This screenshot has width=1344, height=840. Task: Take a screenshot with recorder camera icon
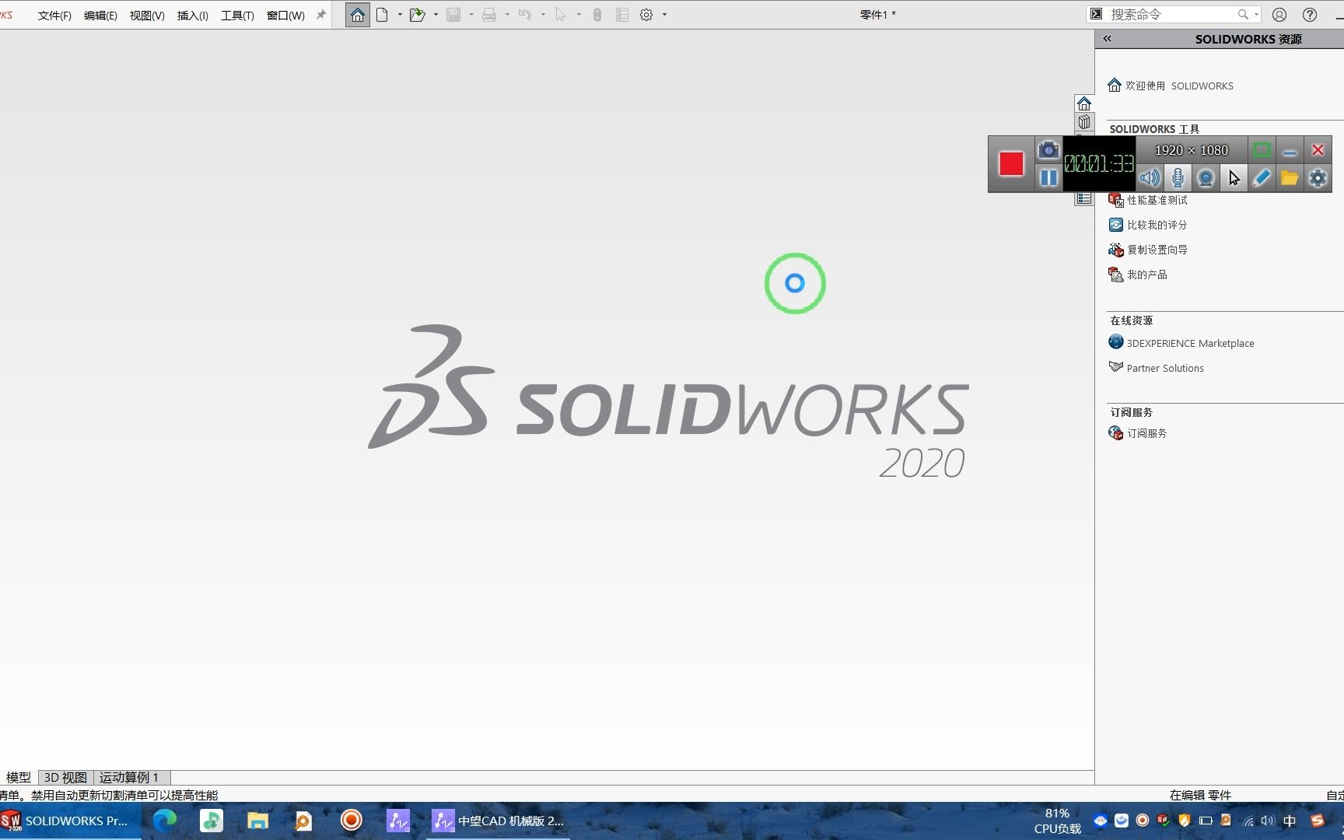(x=1048, y=149)
